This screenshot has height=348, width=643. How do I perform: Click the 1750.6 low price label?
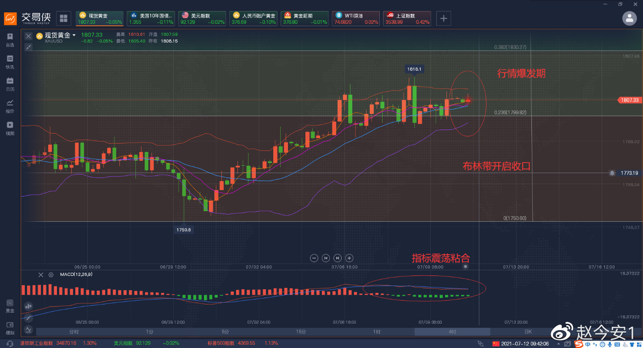click(184, 230)
